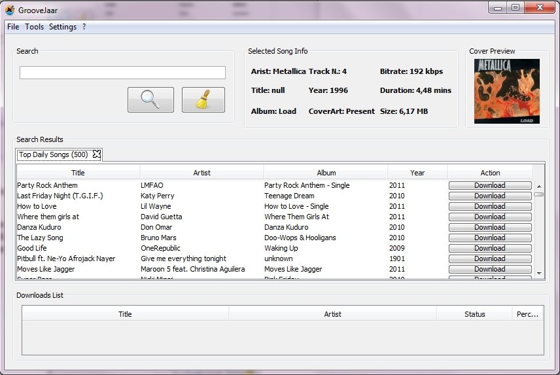
Task: Click results scrollbar down arrow
Action: [539, 273]
